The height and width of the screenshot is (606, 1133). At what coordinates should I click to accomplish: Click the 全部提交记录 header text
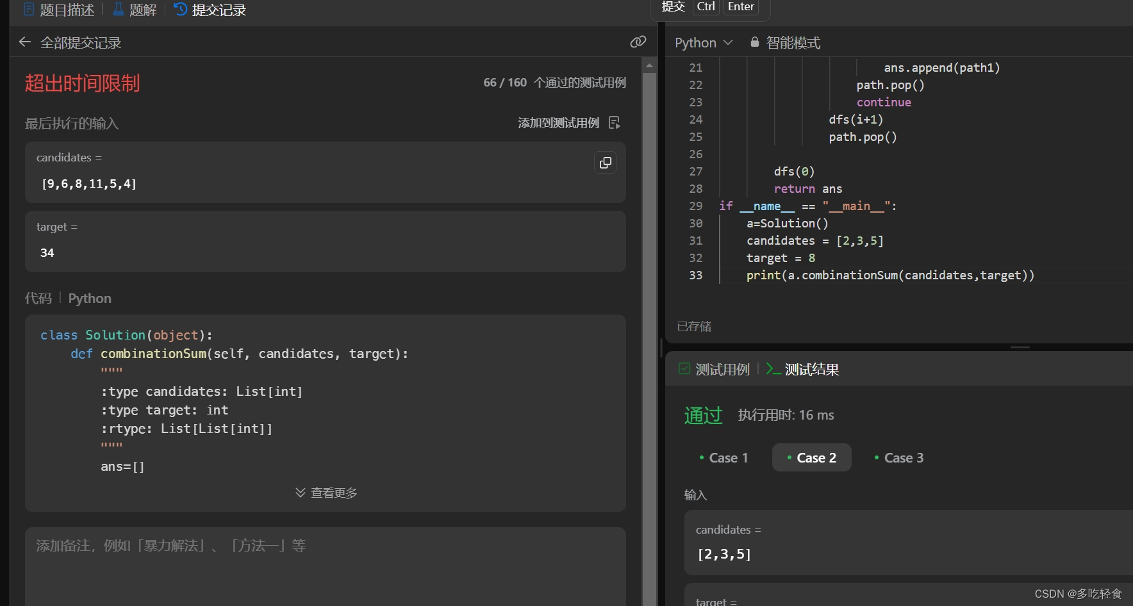[x=81, y=43]
